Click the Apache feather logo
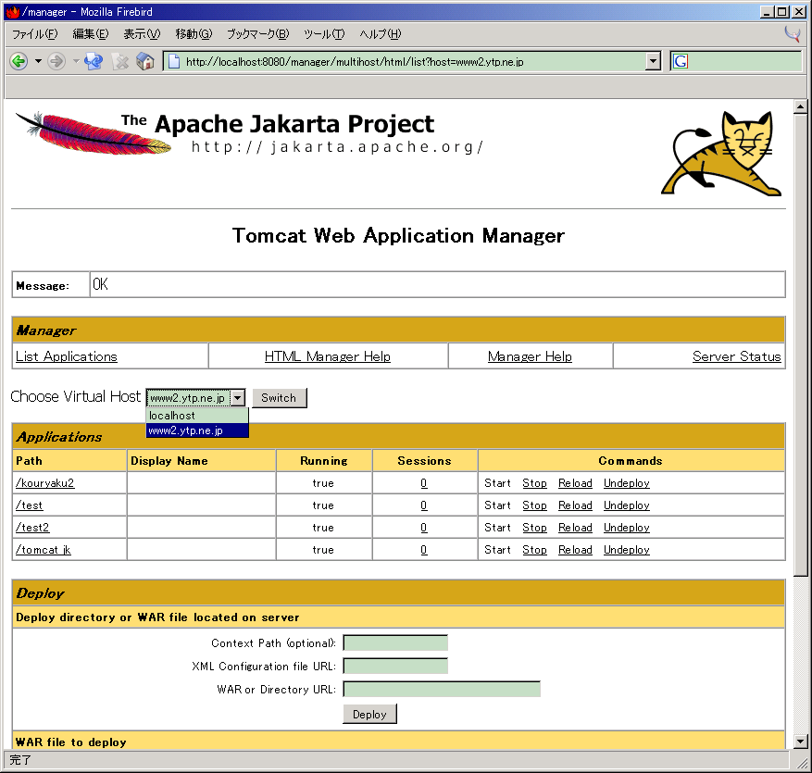 [93, 133]
